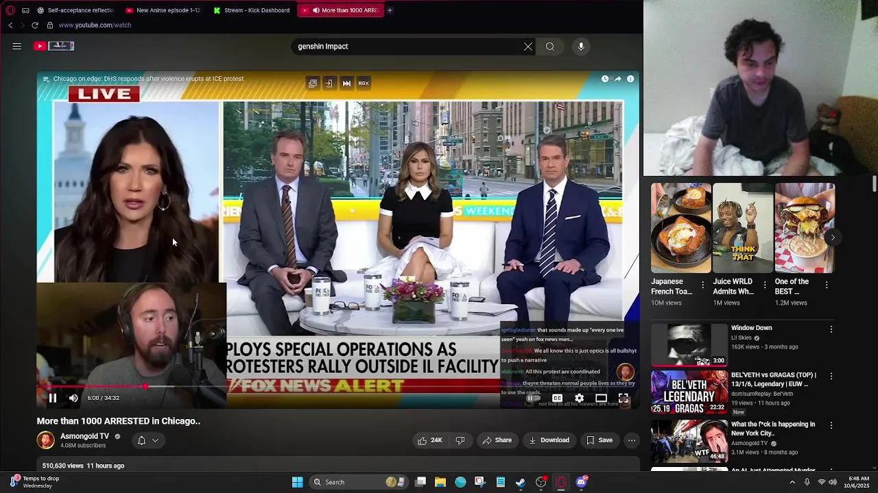Advance shorts shelf with next arrow
The width and height of the screenshot is (878, 493).
coord(832,238)
